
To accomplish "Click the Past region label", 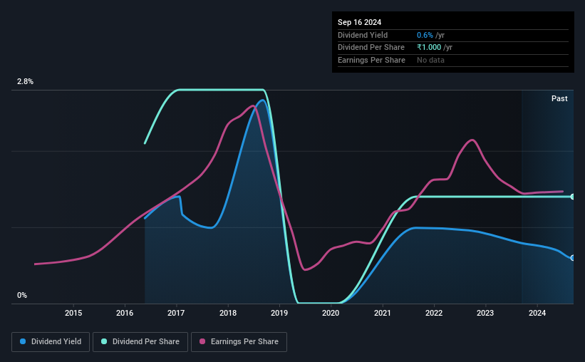I will coord(559,98).
